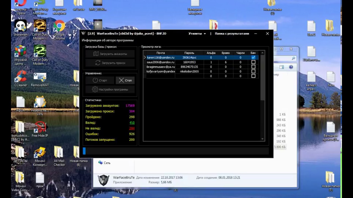Open the gold-emblem Call of Duty shortcut
The width and height of the screenshot is (353, 198).
click(x=40, y=30)
